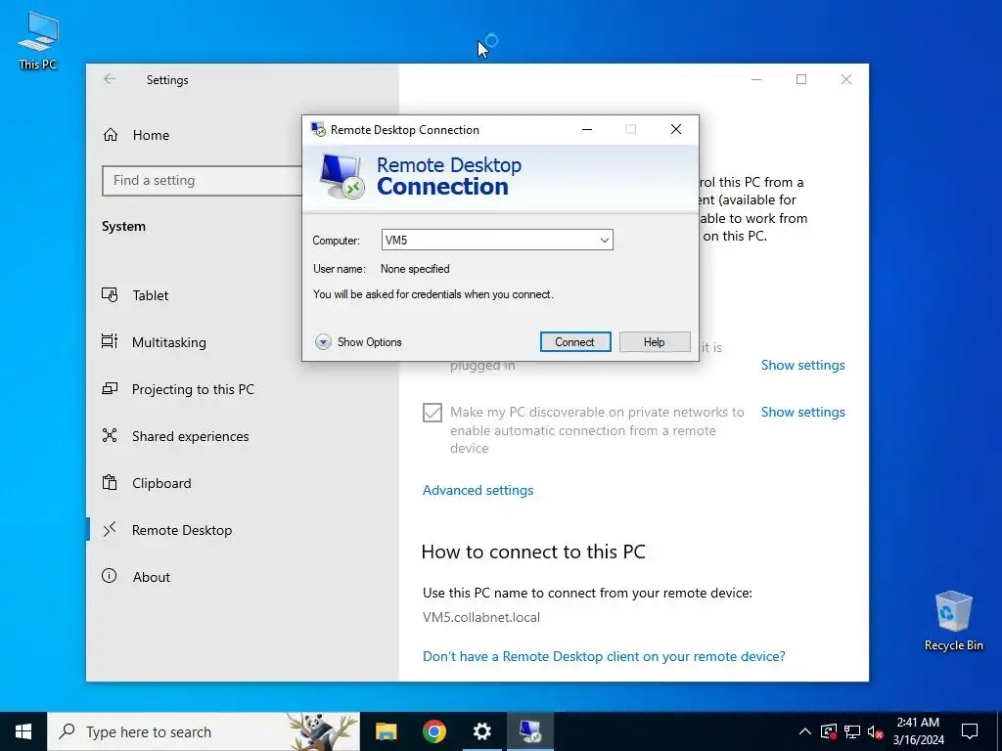Screen dimensions: 1002x751
Task: Click the Clipboard icon in sidebar
Action: (x=110, y=483)
